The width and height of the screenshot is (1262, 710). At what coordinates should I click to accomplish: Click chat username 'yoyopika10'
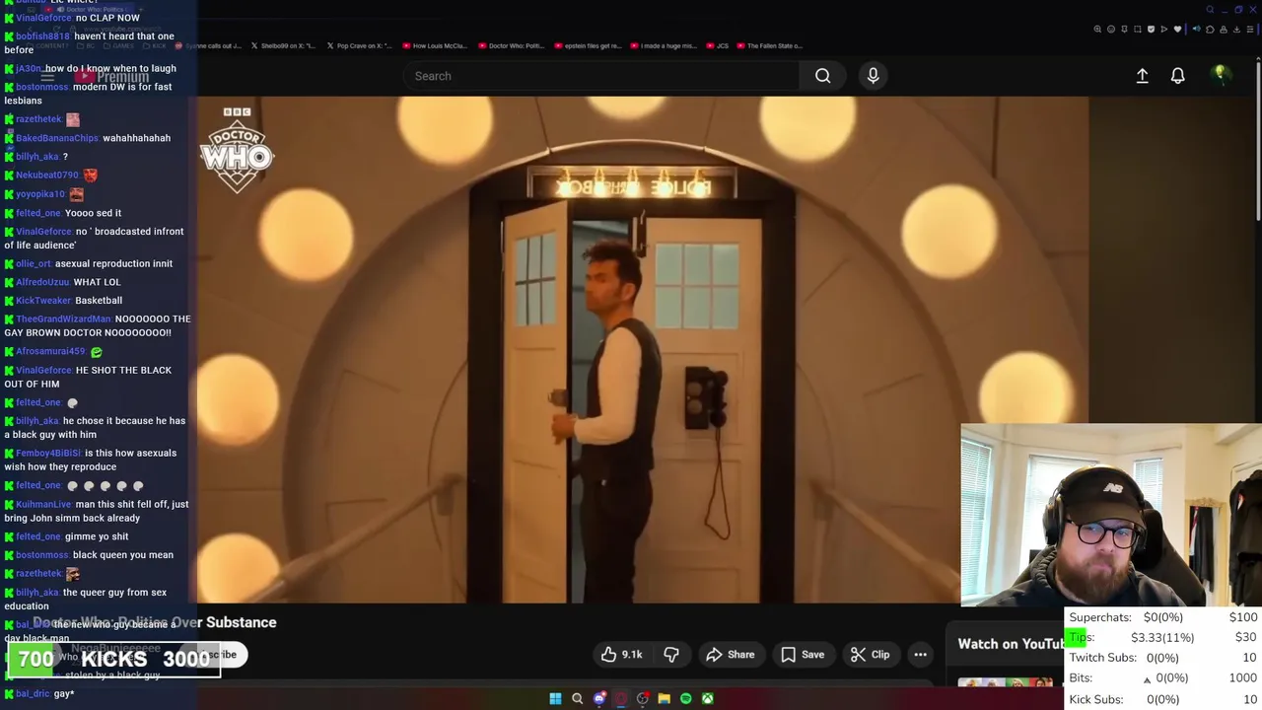pos(40,194)
